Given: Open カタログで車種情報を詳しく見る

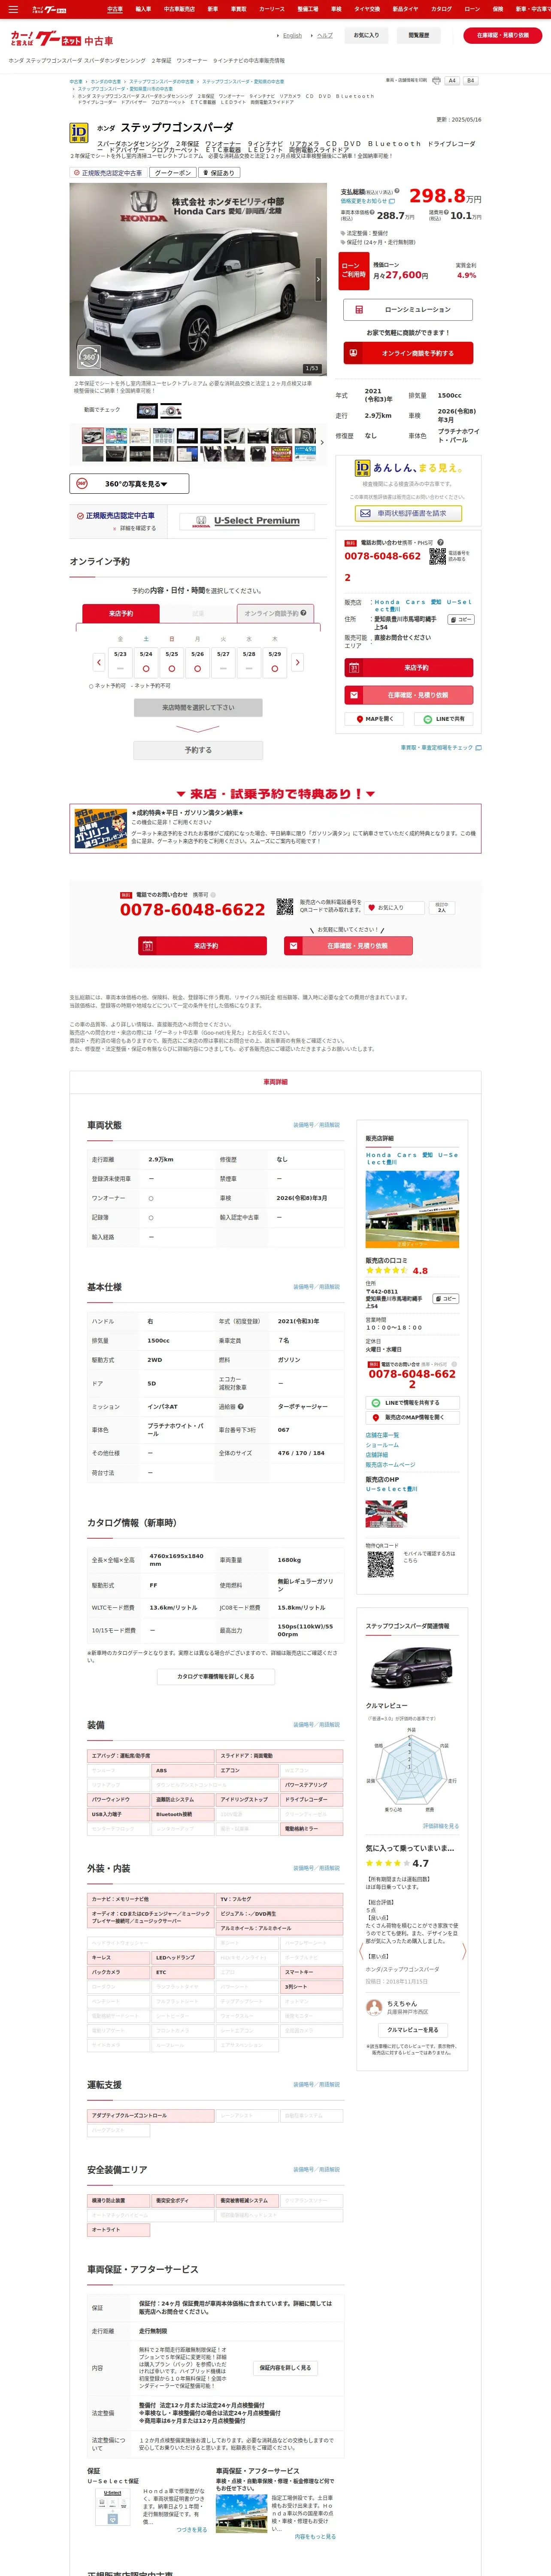Looking at the screenshot, I should tap(216, 1676).
